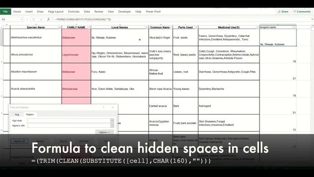This screenshot has height=177, width=314.
Task: Select cell Acacia ataxacantha
Action: 36,88
